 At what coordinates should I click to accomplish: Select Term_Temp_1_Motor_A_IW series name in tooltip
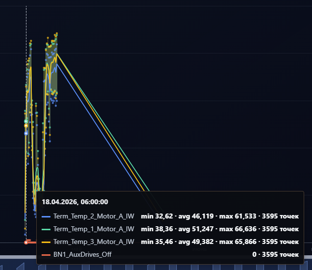coord(94,229)
